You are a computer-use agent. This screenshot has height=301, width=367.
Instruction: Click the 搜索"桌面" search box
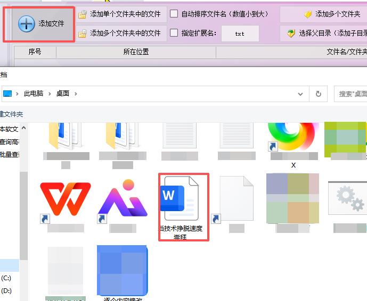[x=352, y=94]
